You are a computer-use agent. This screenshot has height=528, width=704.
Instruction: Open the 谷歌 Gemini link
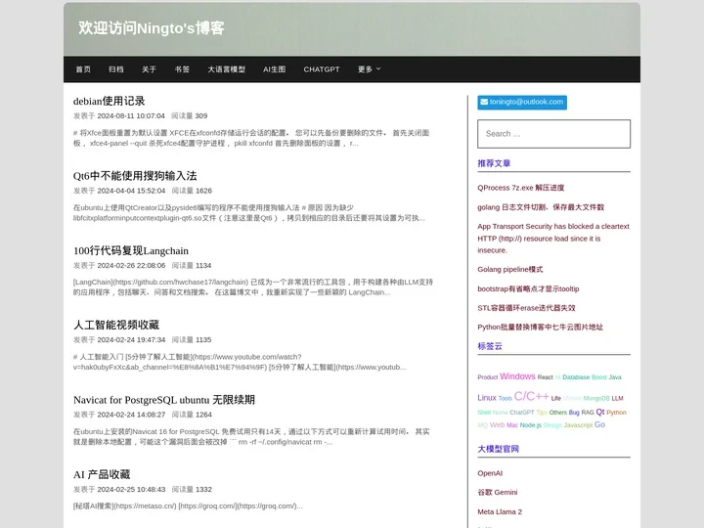click(498, 493)
